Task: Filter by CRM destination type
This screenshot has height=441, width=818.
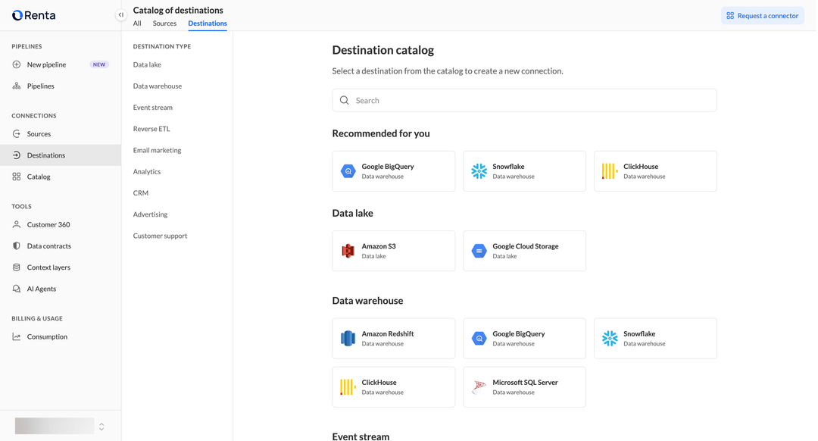Action: [x=141, y=193]
